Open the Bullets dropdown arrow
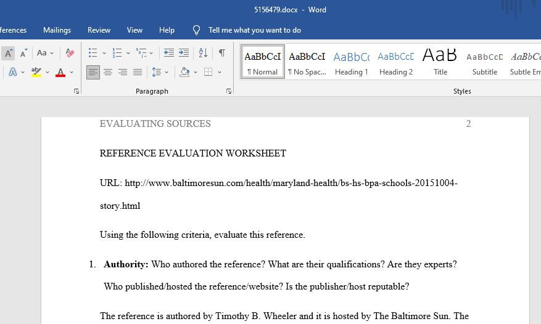This screenshot has height=324, width=541. (x=104, y=53)
